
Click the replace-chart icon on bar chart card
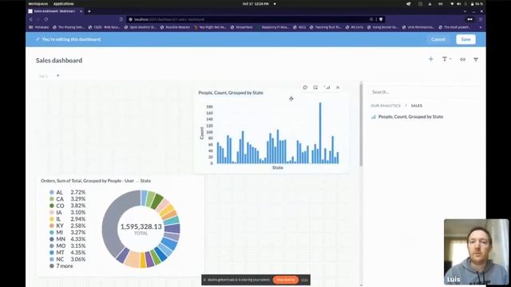[327, 88]
